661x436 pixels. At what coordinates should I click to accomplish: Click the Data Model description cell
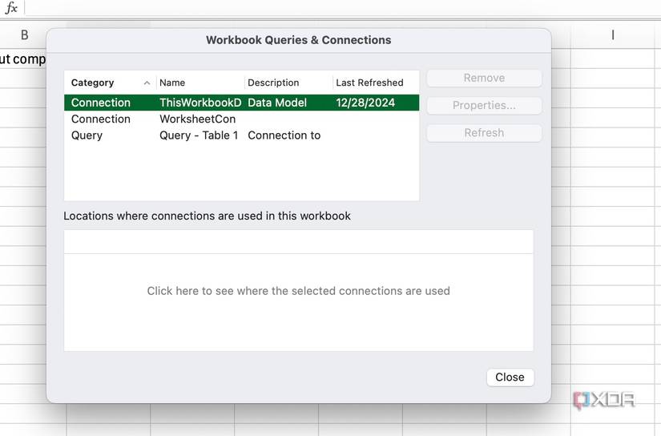pos(277,103)
